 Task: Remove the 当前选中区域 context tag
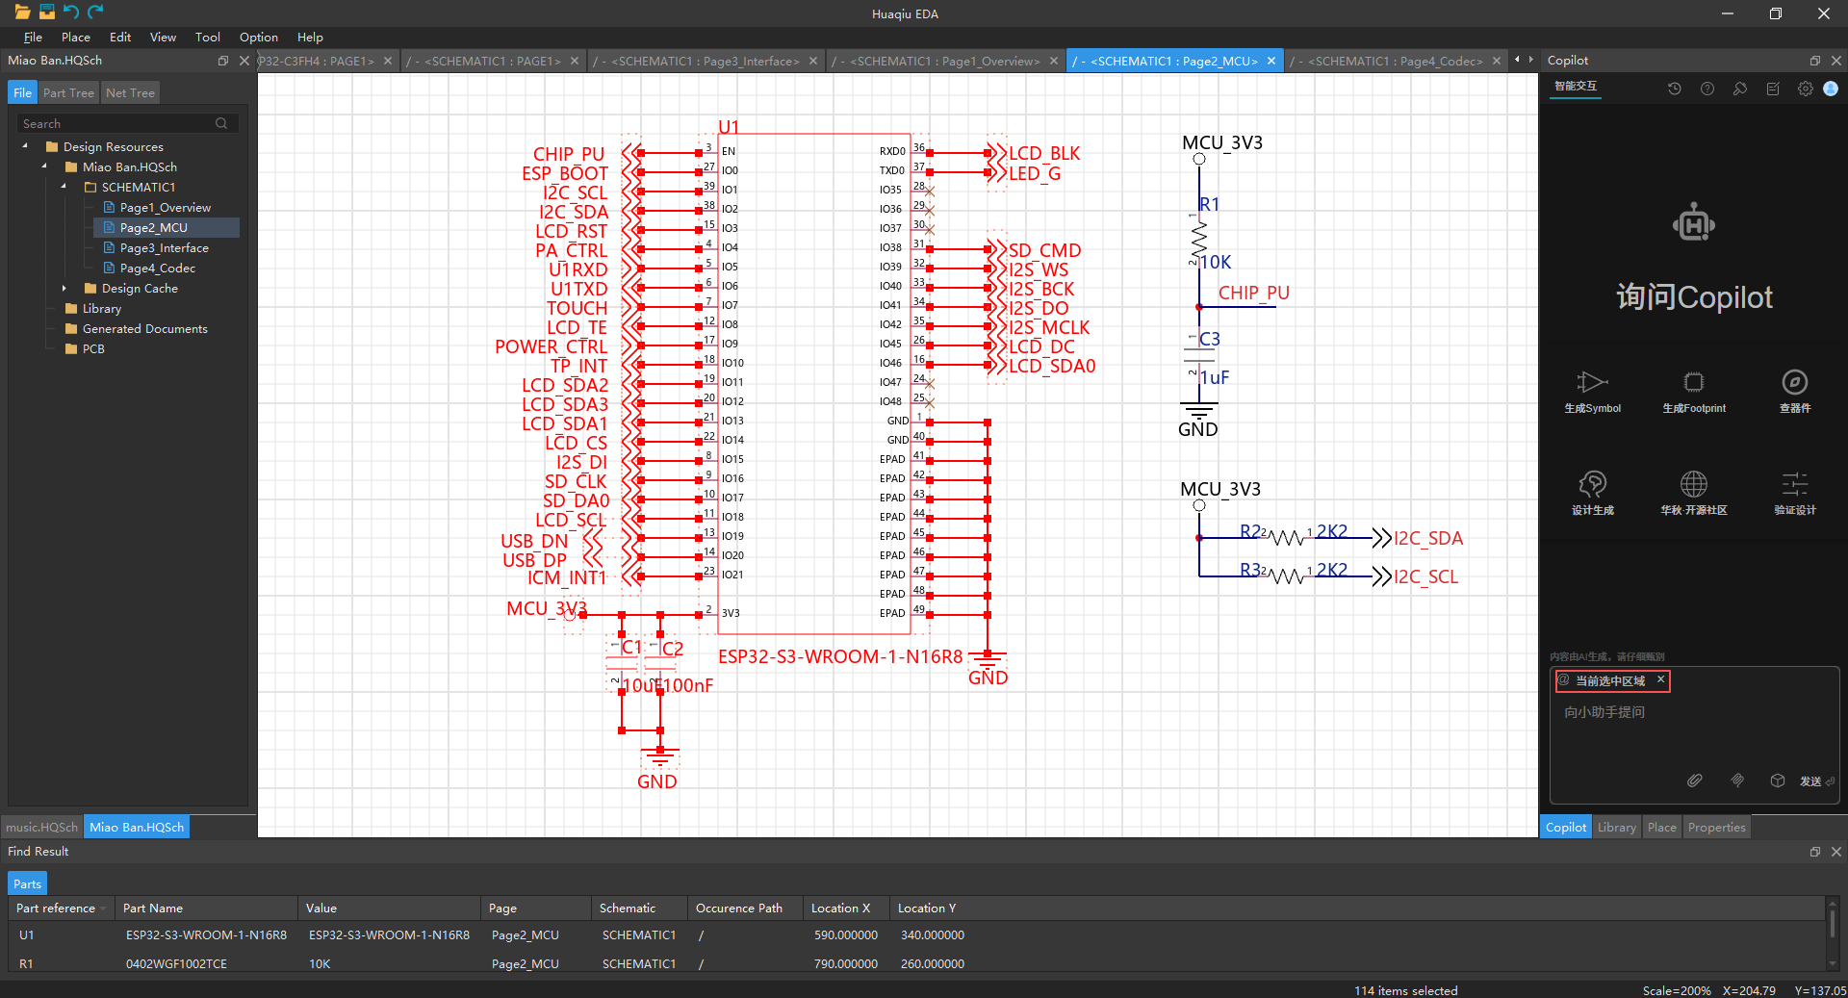tap(1660, 679)
